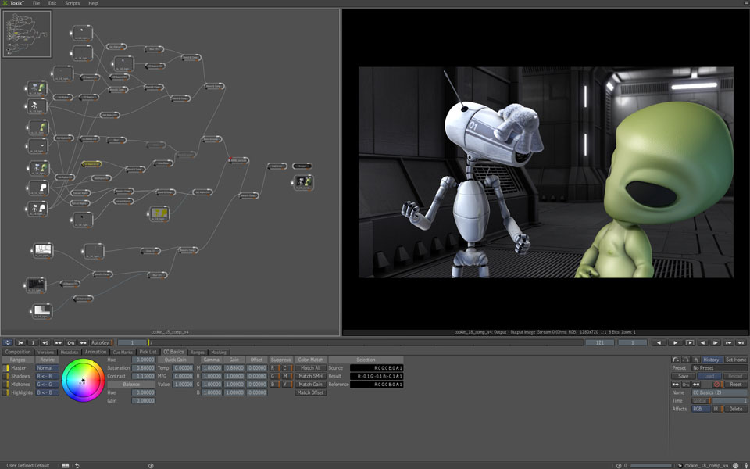Click the undo arrow in the status bar
This screenshot has width=750, height=469.
point(77,465)
